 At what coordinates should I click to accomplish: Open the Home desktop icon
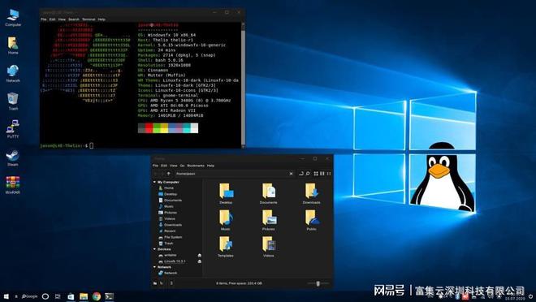[13, 45]
